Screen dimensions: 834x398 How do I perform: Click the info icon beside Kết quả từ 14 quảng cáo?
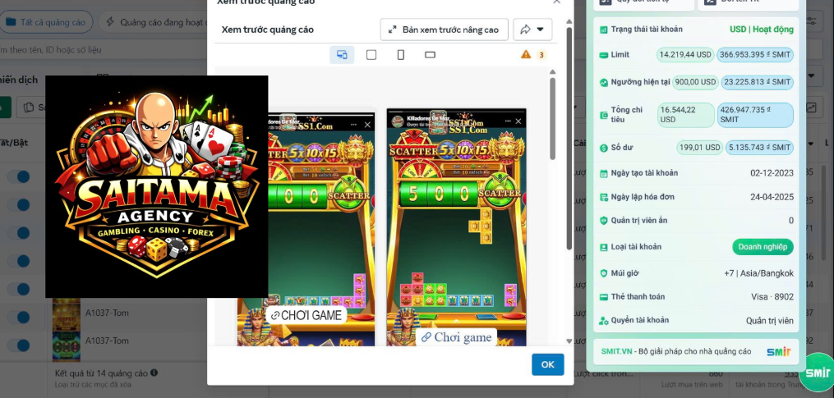pos(154,373)
